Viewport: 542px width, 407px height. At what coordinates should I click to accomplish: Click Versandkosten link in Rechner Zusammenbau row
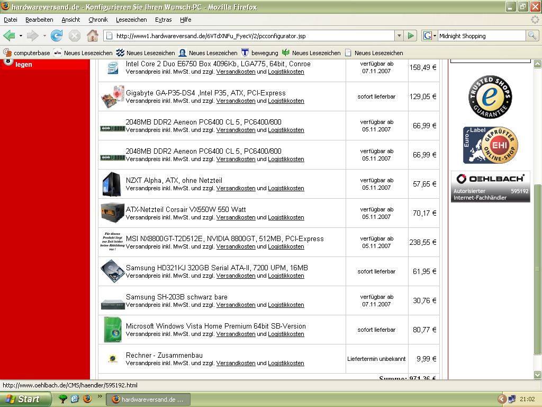point(236,364)
